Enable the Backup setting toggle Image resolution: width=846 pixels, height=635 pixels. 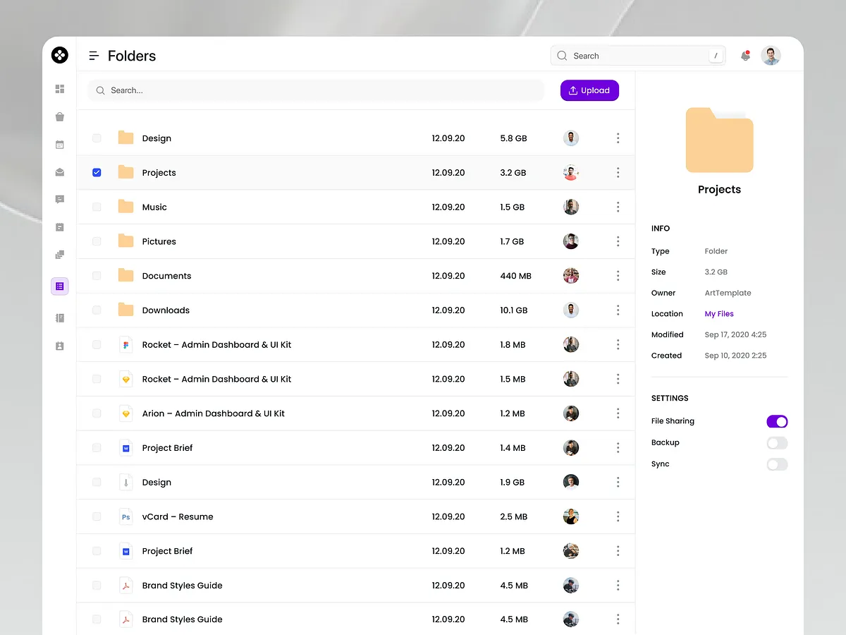[x=777, y=442]
